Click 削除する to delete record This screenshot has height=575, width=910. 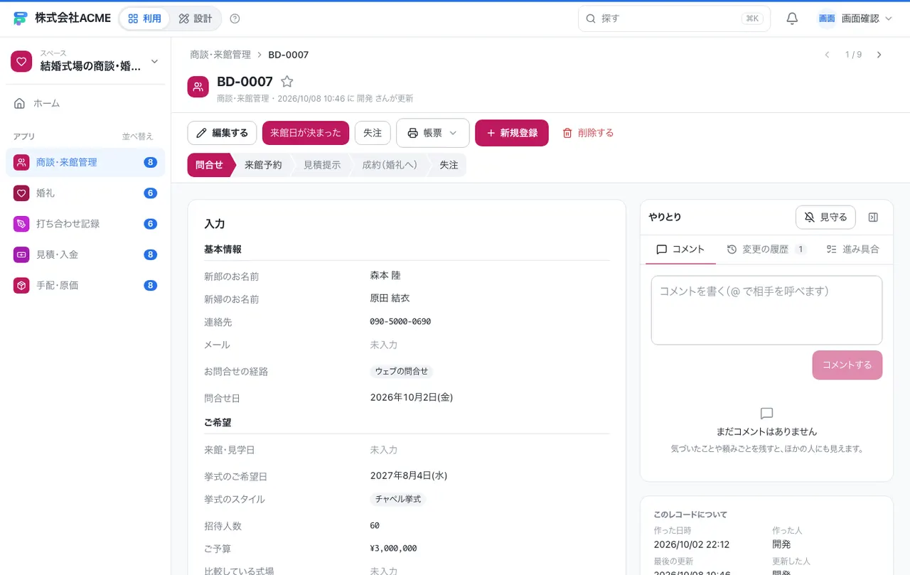pyautogui.click(x=588, y=133)
